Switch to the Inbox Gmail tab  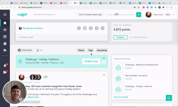tap(24, 3)
